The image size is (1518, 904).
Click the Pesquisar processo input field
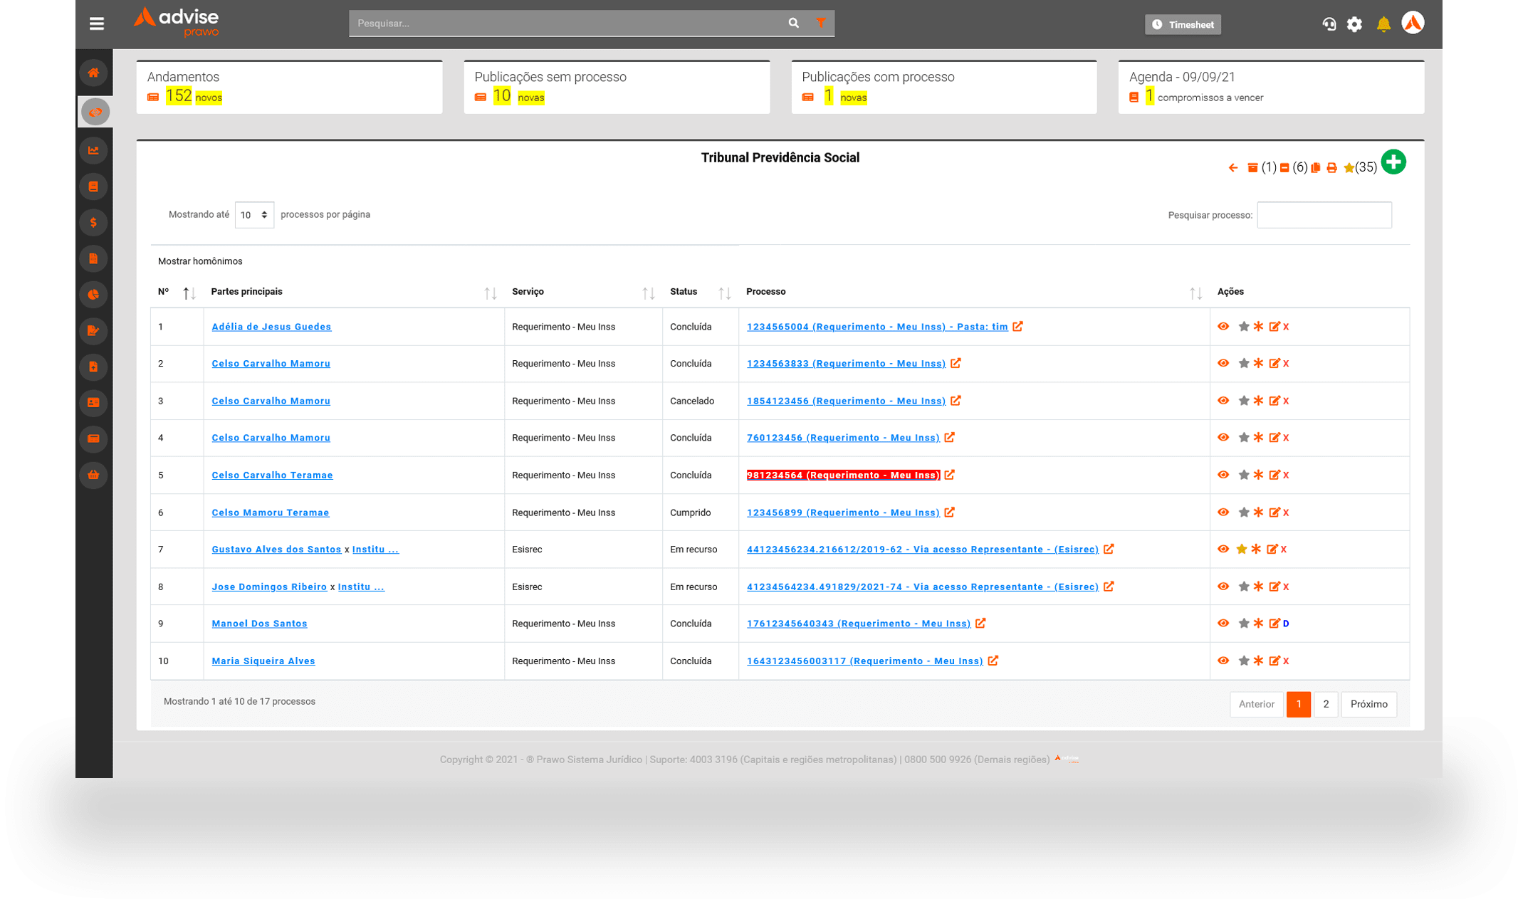[x=1324, y=215]
